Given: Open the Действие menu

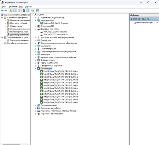Looking at the screenshot, I should pos(13,7).
